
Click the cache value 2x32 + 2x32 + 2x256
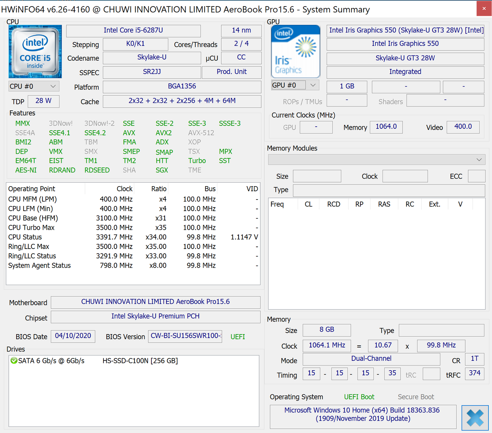point(182,101)
